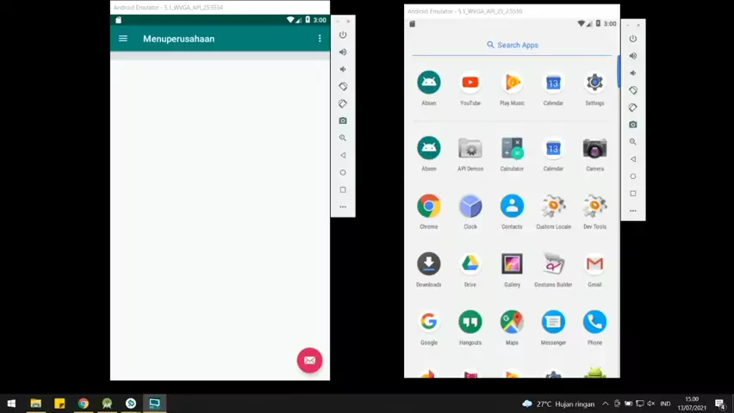Show hidden icons in Windows system tray

click(x=606, y=404)
